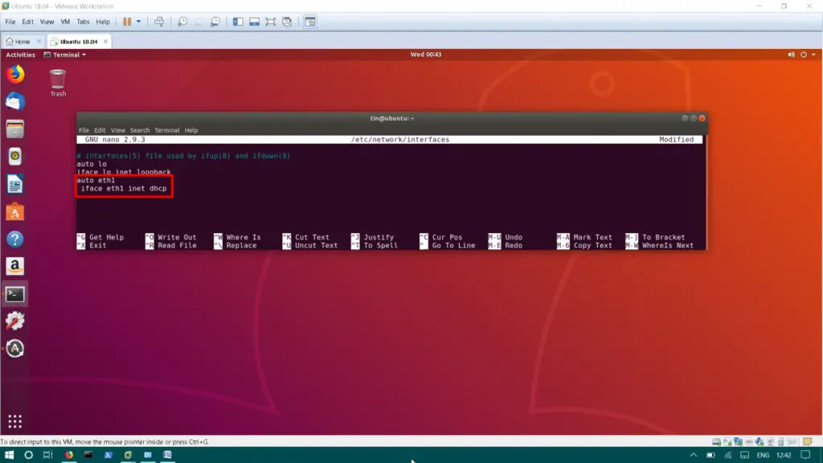Open Firefox from the Ubuntu dock
Image resolution: width=823 pixels, height=463 pixels.
pos(16,72)
